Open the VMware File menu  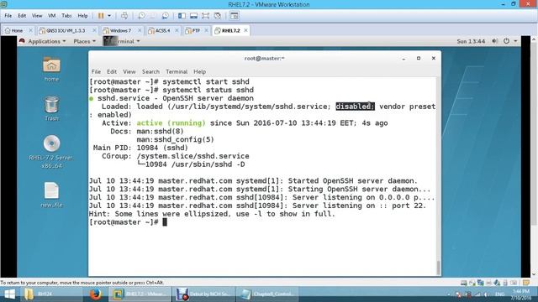(8, 16)
